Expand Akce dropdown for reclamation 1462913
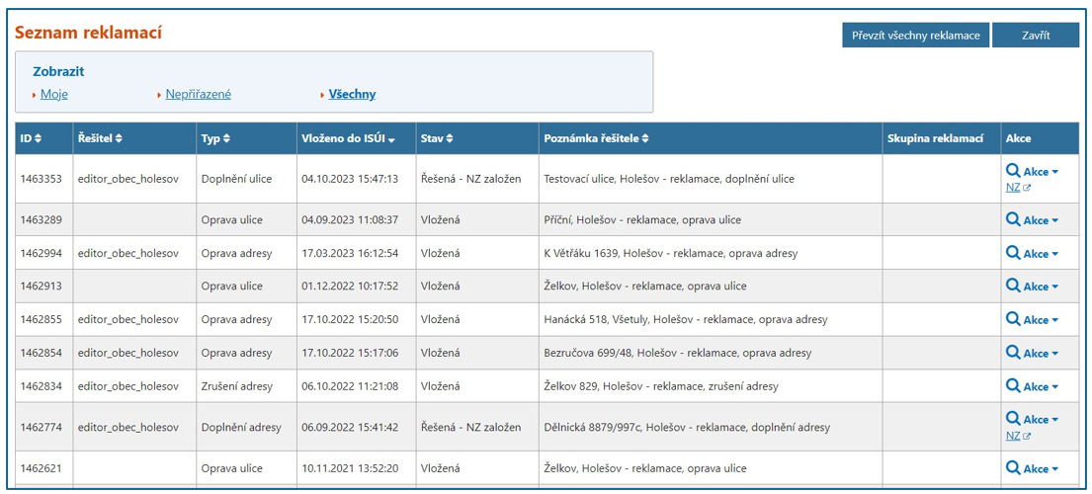The height and width of the screenshot is (494, 1092). click(x=1041, y=287)
